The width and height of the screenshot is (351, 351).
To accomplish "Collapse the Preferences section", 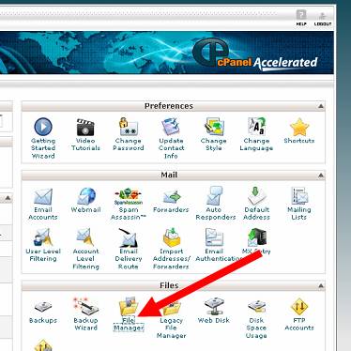I will tap(321, 106).
